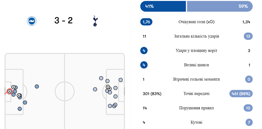Click the 461 (88%) accurate passes badge
Image resolution: width=262 pixels, height=129 pixels.
(241, 94)
